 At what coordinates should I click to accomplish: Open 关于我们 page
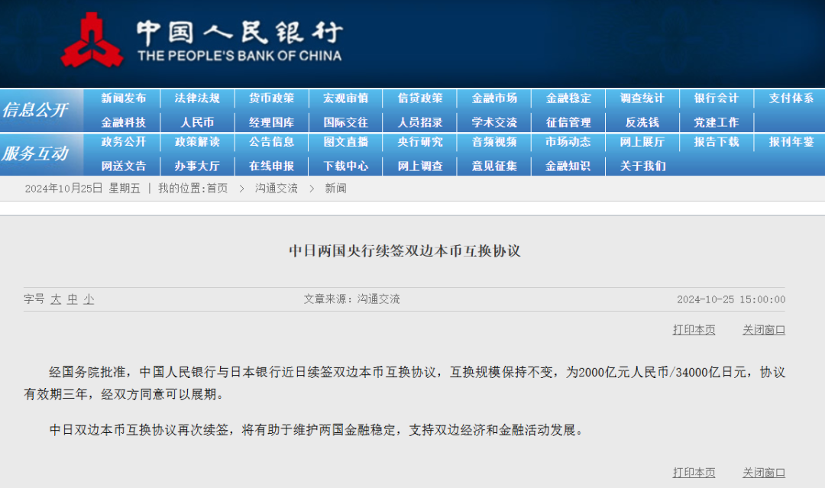642,166
